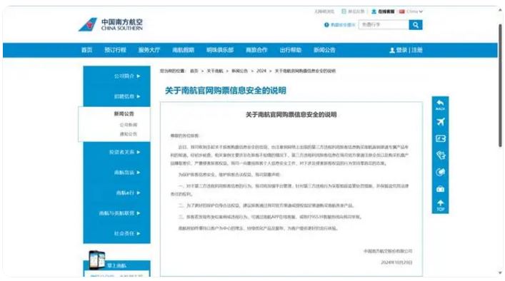Click 2024 in the breadcrumb trail
The height and width of the screenshot is (281, 505).
point(261,71)
